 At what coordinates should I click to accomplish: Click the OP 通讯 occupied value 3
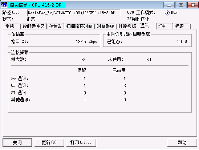[125, 86]
